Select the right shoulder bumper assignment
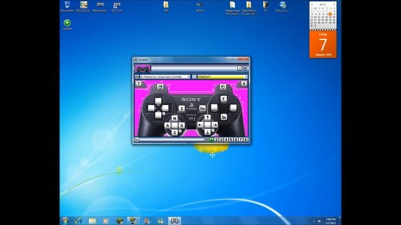 click(223, 87)
